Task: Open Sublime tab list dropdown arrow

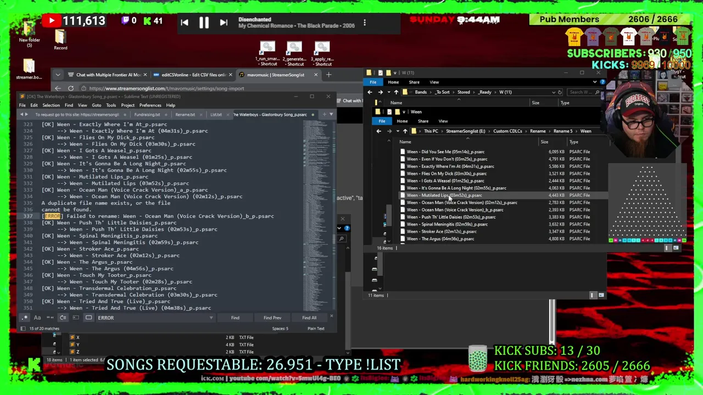Action: pos(331,114)
